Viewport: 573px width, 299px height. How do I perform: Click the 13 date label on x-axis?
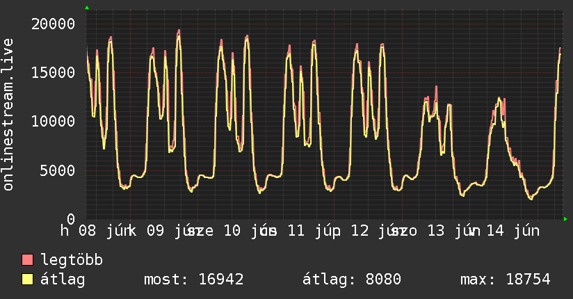click(x=436, y=231)
